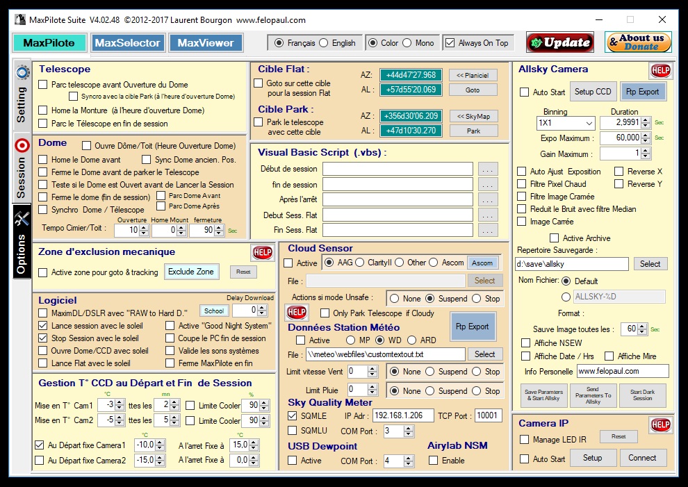Viewport: 688px width, 487px height.
Task: Click the Ascom button in Cloud Sensor
Action: coord(482,263)
